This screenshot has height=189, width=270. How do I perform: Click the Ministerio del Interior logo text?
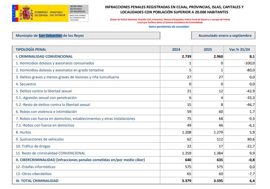coord(58,13)
